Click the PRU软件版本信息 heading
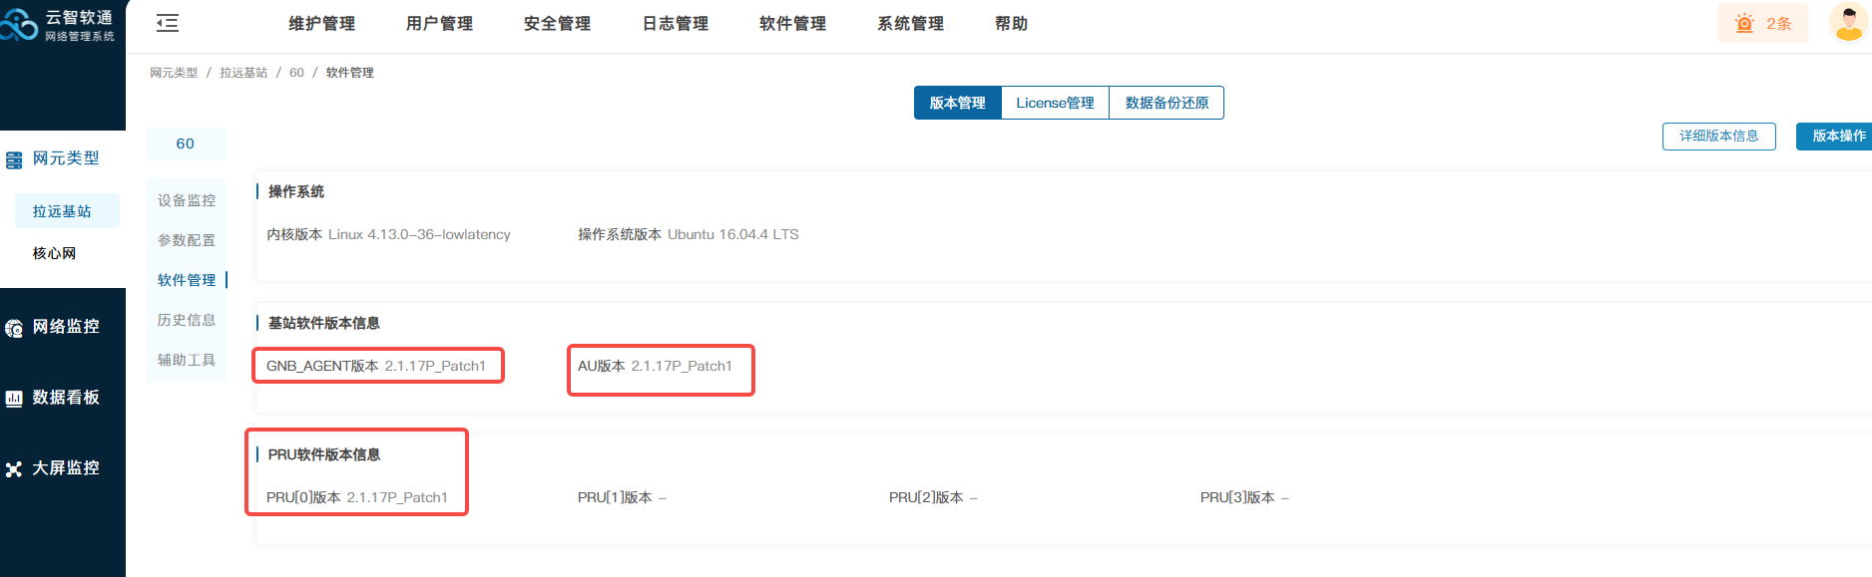 pos(324,454)
